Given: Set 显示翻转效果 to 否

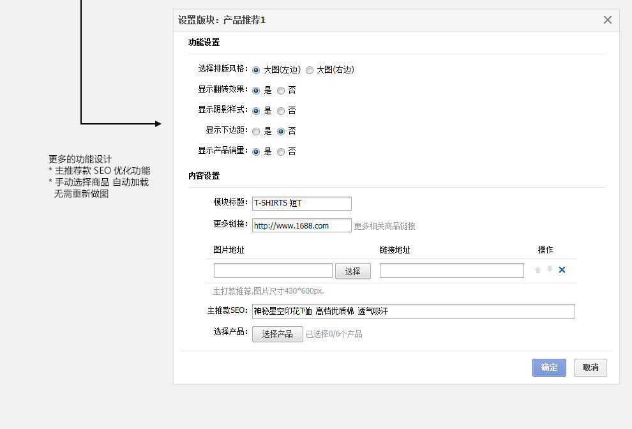Looking at the screenshot, I should (x=281, y=91).
